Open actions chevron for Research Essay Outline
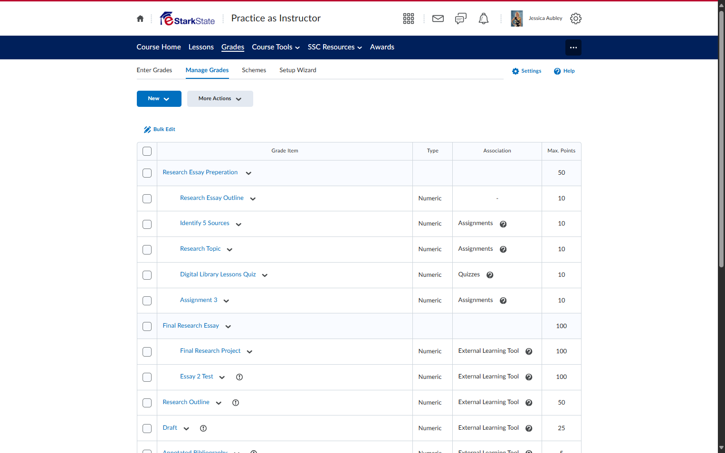The image size is (725, 453). click(253, 199)
